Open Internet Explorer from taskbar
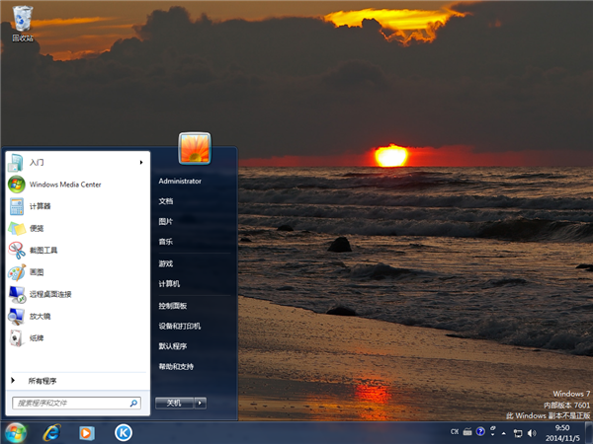Viewport: 593px width, 444px height. point(51,432)
